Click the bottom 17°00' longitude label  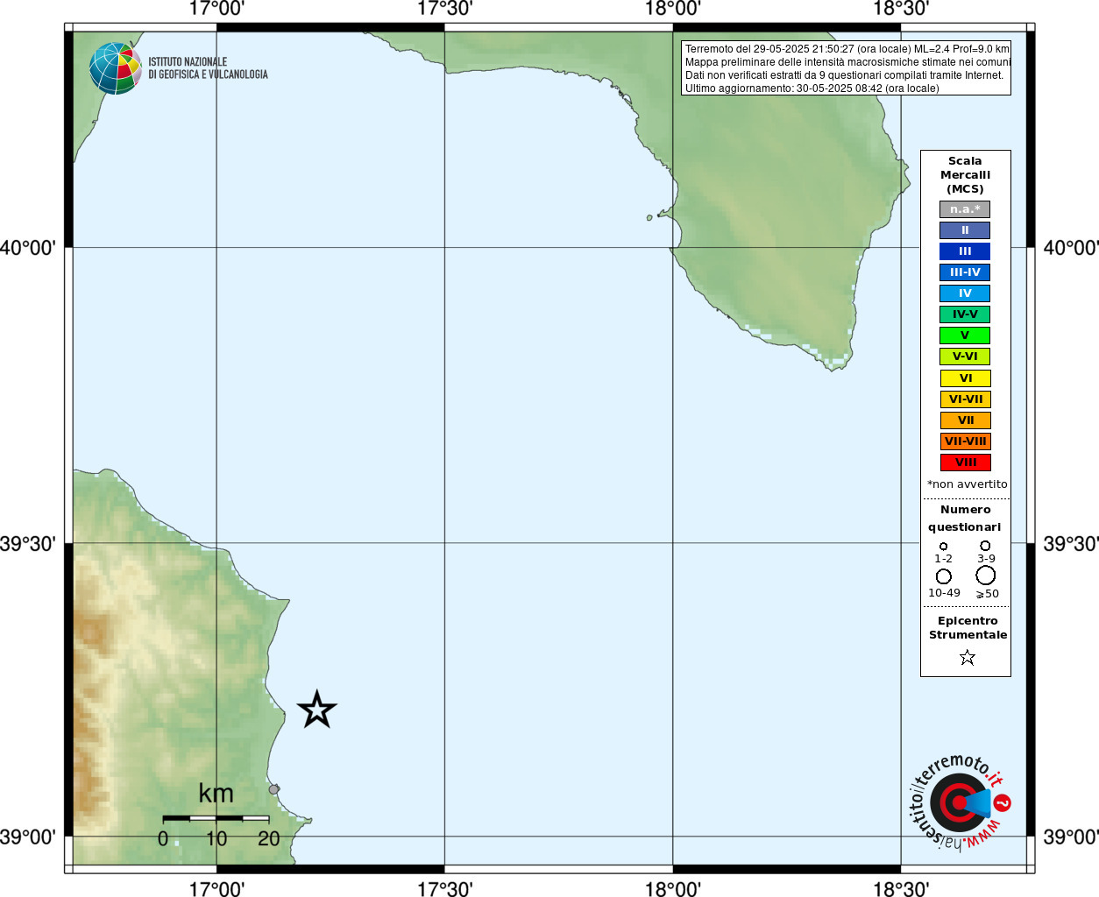pyautogui.click(x=216, y=889)
